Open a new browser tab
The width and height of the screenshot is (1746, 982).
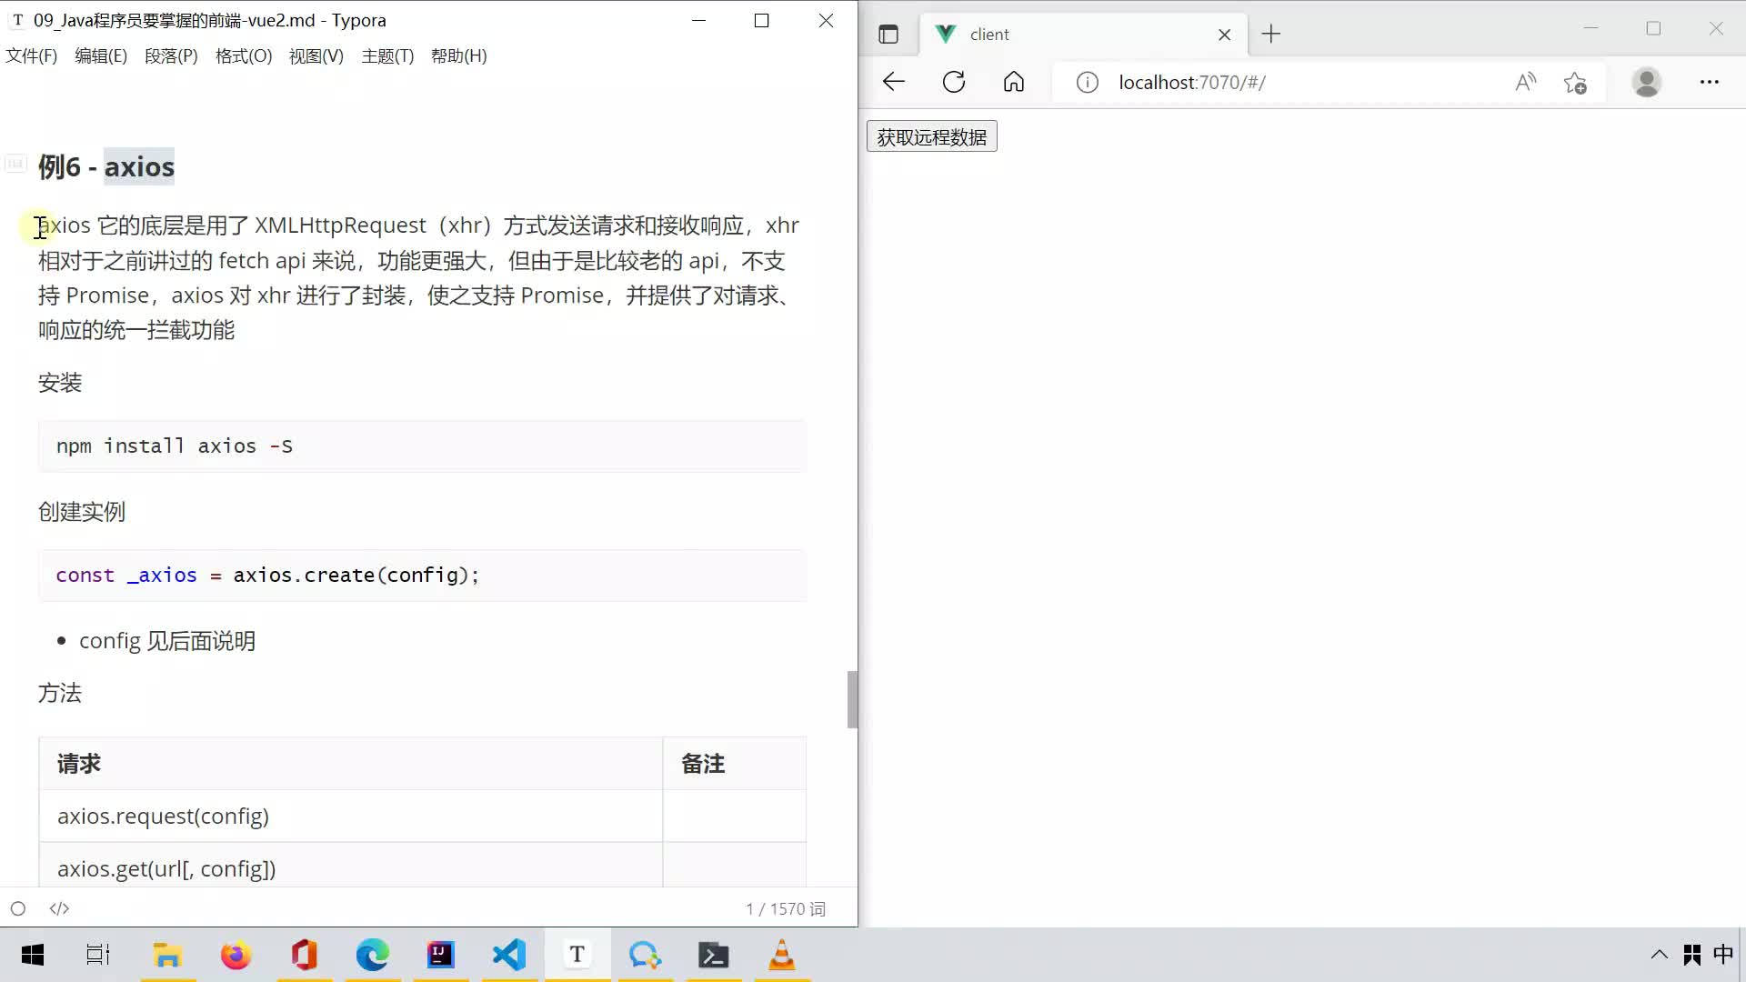[1271, 35]
